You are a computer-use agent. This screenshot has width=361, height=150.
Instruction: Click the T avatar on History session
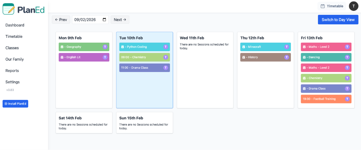pyautogui.click(x=286, y=57)
